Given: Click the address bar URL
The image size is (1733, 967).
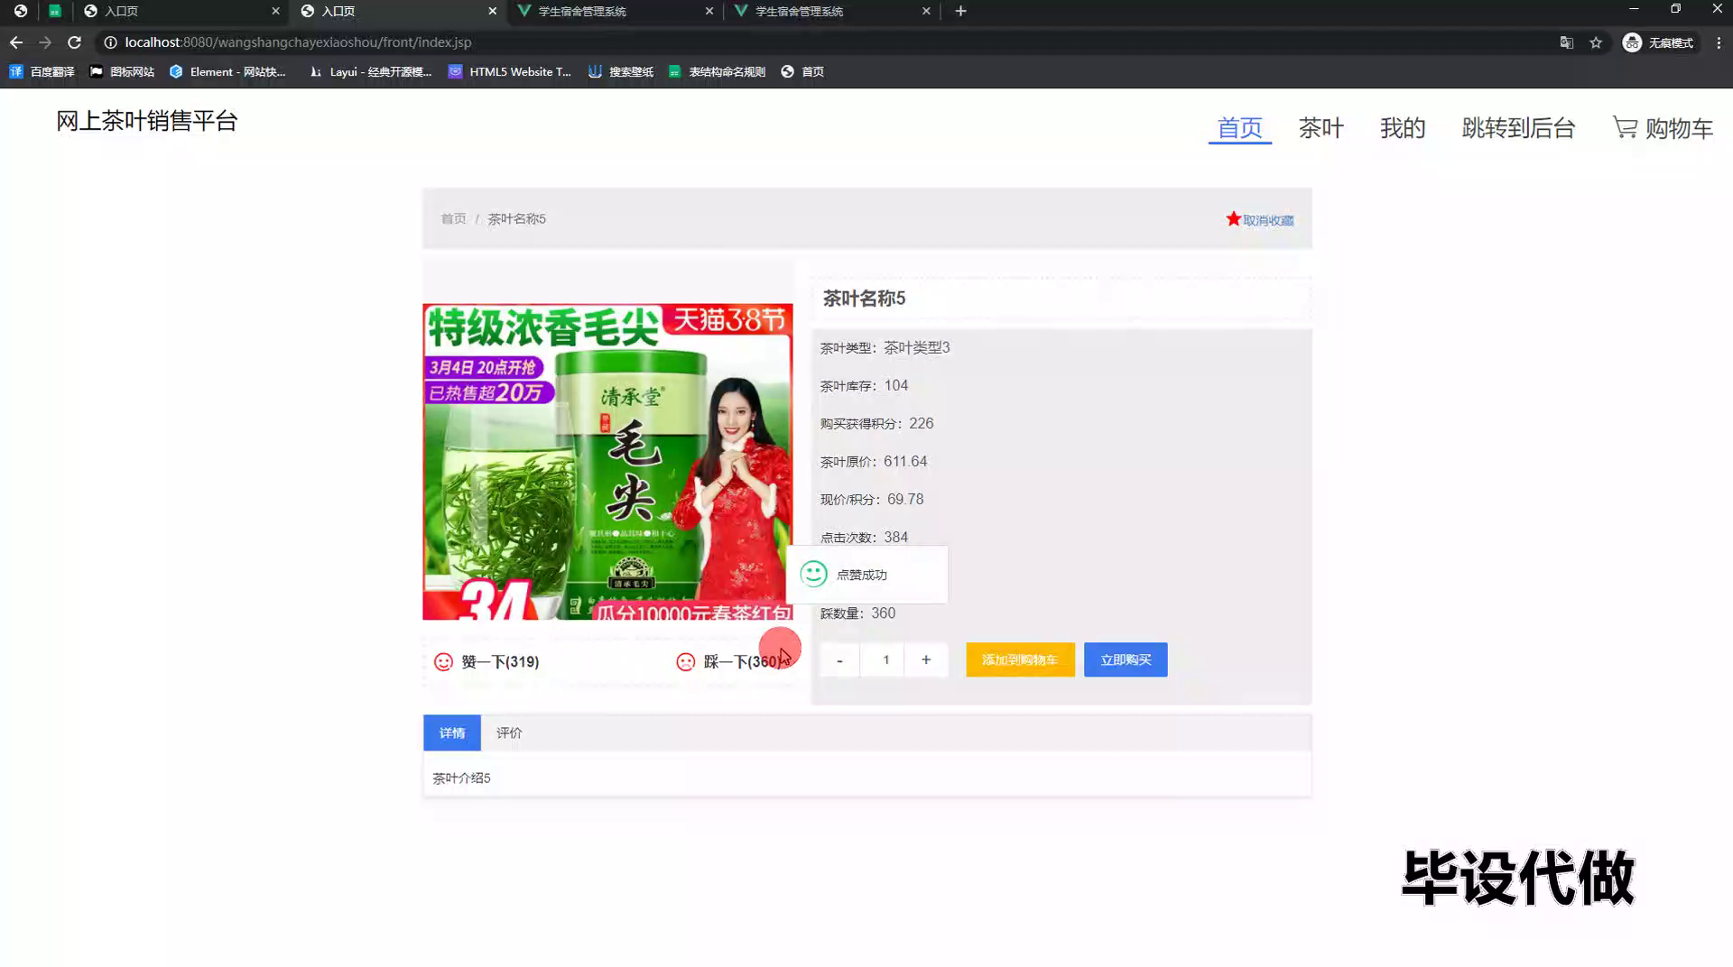Looking at the screenshot, I should [298, 42].
